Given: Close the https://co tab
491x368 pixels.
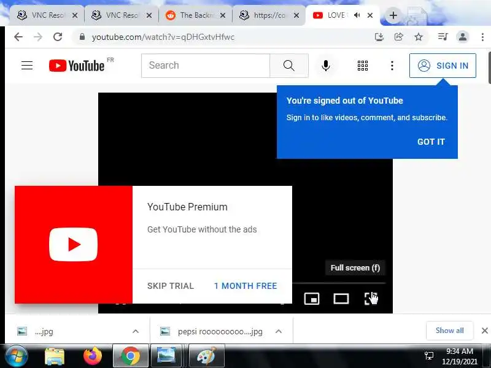Looking at the screenshot, I should (296, 15).
